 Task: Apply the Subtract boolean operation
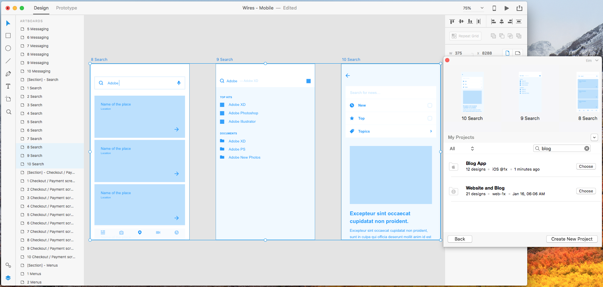click(502, 36)
